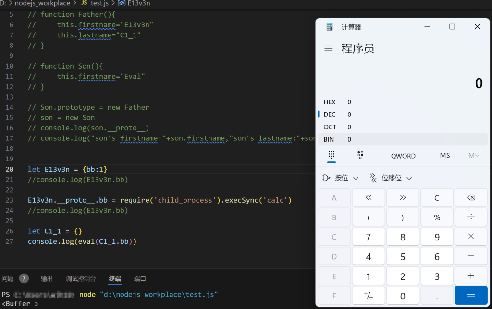
Task: Click digit 2 key
Action: coord(403,276)
